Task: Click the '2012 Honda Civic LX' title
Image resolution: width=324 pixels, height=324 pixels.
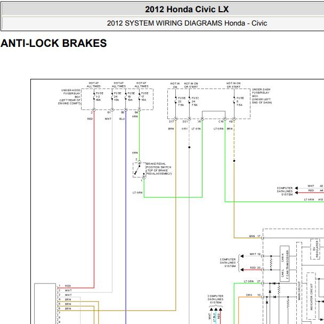Action: point(187,9)
